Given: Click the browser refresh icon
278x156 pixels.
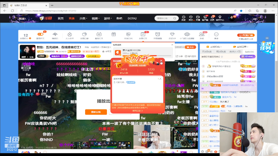Looking at the screenshot, I should click(x=13, y=11).
